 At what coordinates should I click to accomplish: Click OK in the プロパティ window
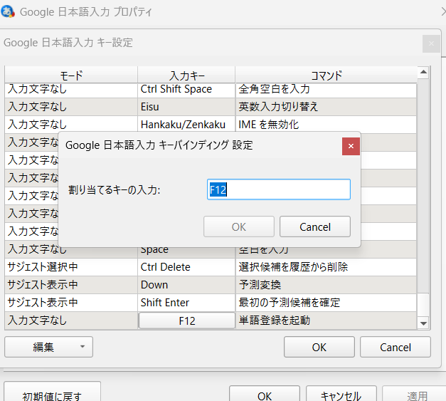pyautogui.click(x=265, y=395)
